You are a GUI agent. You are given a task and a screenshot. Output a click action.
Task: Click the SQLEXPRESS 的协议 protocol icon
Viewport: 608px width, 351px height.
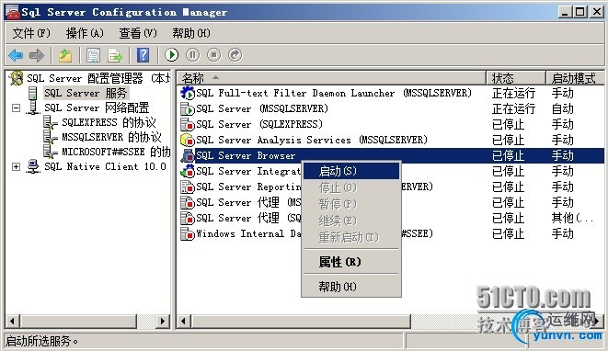click(x=51, y=123)
